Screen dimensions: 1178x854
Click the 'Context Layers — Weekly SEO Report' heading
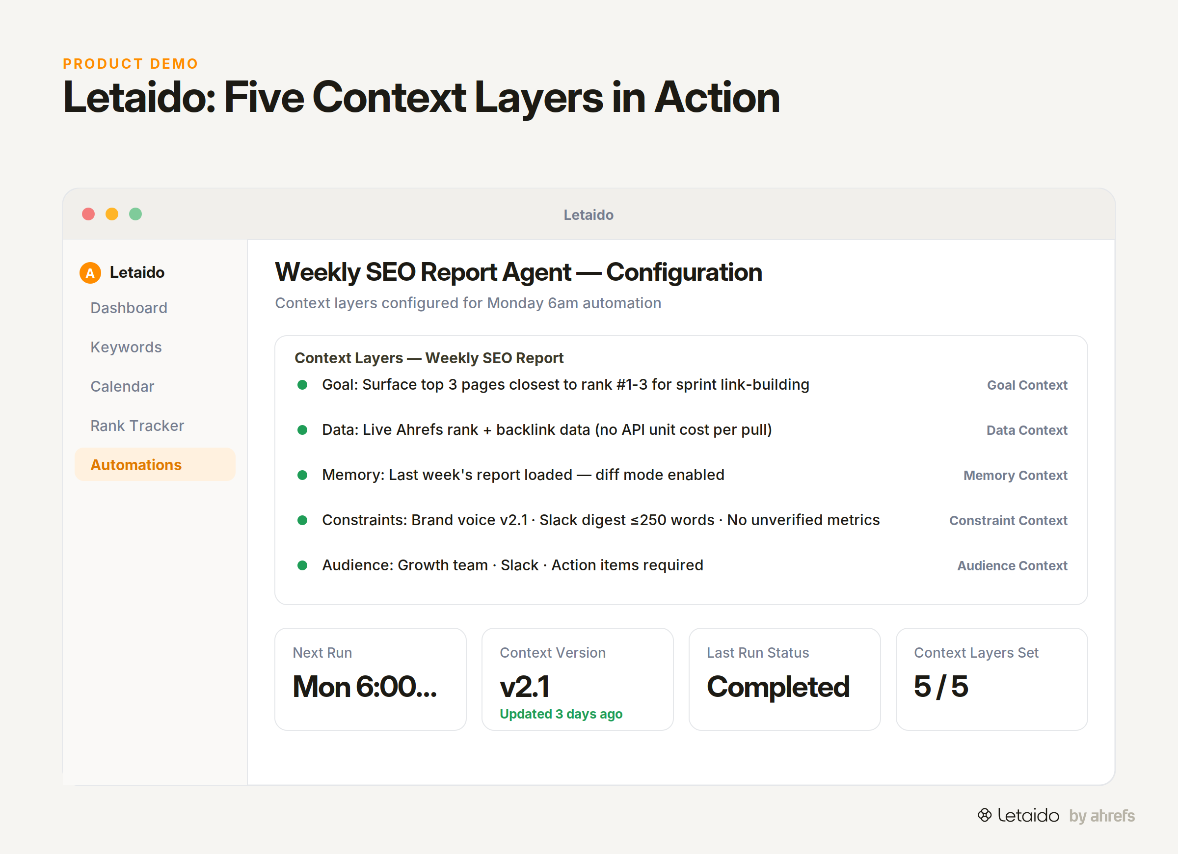(429, 358)
